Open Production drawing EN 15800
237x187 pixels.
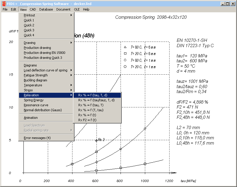coord(44,53)
